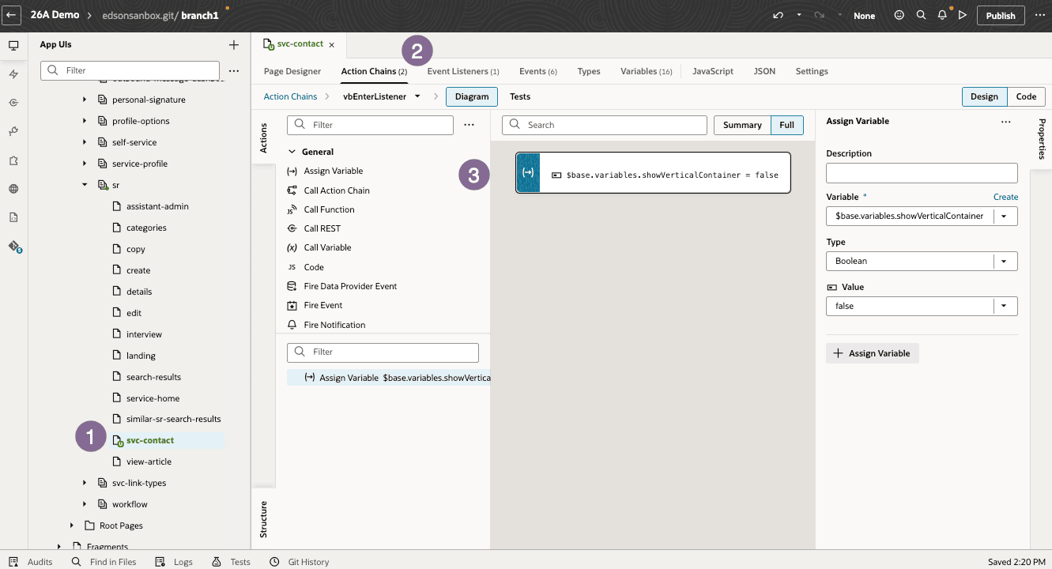Click the Publish button
The image size is (1052, 569).
point(1000,14)
